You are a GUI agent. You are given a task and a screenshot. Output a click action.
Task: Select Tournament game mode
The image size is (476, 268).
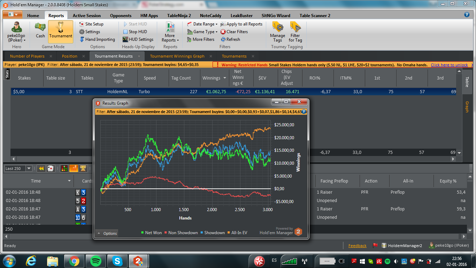point(61,31)
